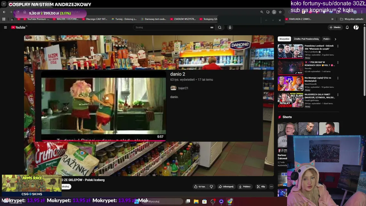Open the middle Shorts thumbnail
The image size is (366, 206).
[308, 129]
